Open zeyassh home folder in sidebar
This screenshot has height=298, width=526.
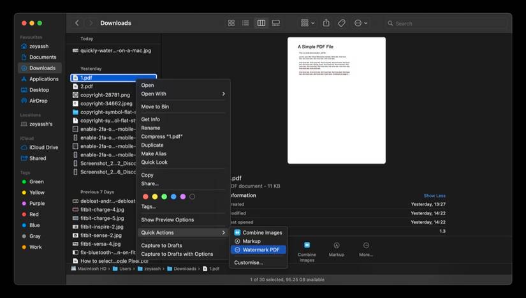40,47
